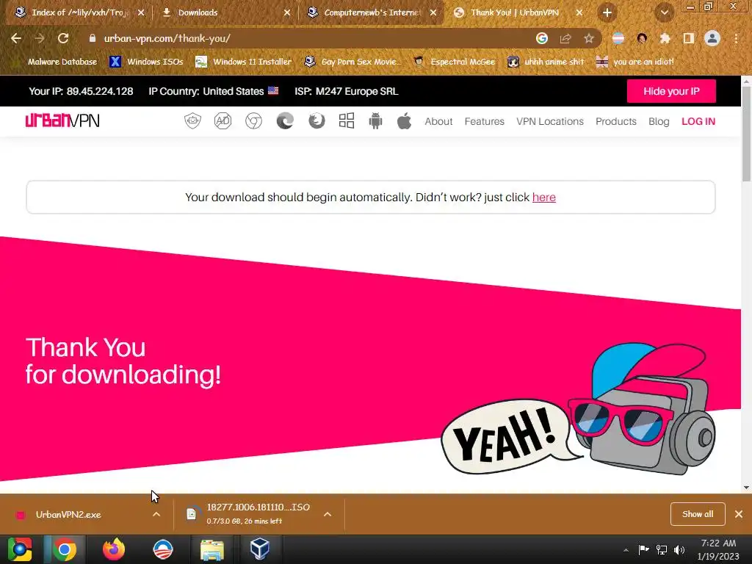This screenshot has height=564, width=752.
Task: Open Windows 11 Installer bookmark
Action: pos(244,62)
